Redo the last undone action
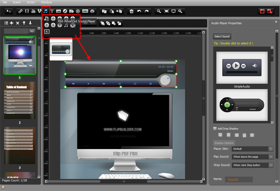 [x=147, y=11]
